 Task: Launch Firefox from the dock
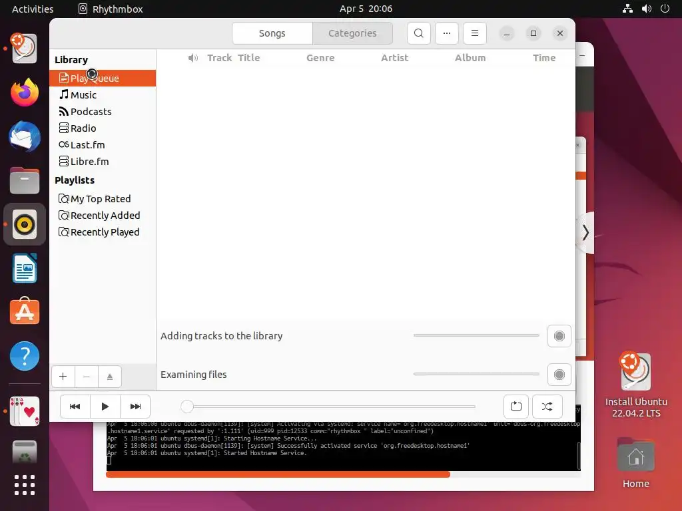[25, 92]
